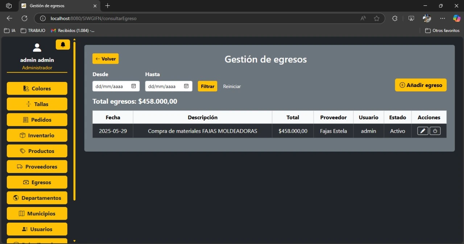Open the Colores section via palette icon

(x=25, y=88)
